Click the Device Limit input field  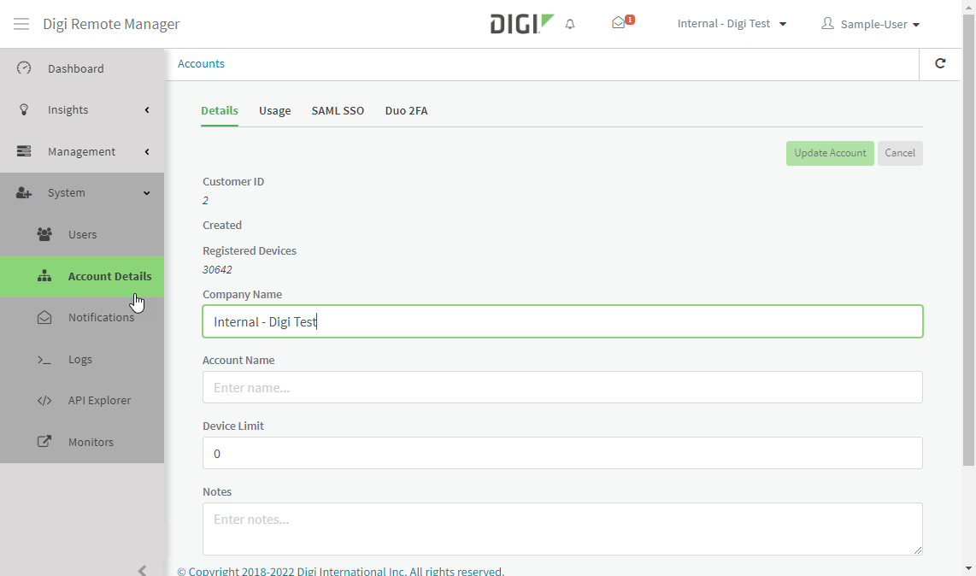click(562, 453)
